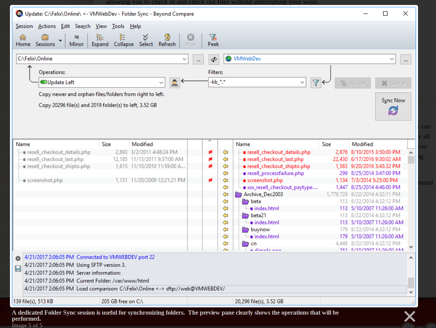The height and width of the screenshot is (328, 436).
Task: Select right resell_processfailure.php file
Action: pos(276,173)
